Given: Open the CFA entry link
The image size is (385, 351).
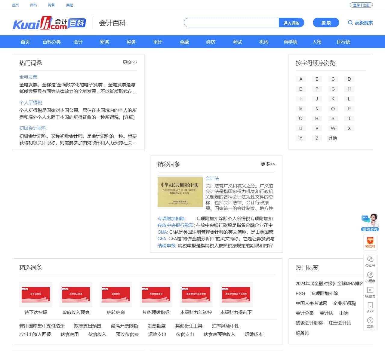Looking at the screenshot, I should coord(162,239).
